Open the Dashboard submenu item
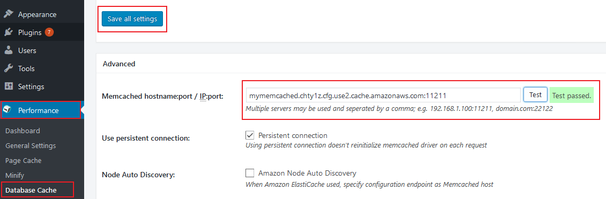 23,131
